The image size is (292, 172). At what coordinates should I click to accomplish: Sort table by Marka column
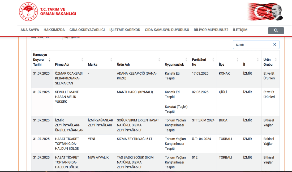click(100, 65)
